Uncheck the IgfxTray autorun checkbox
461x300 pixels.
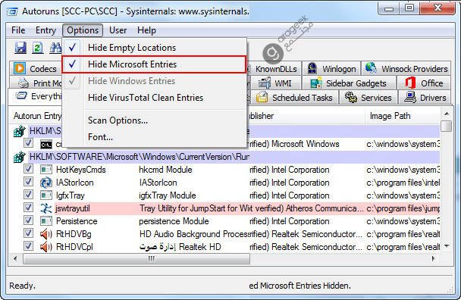(x=28, y=195)
